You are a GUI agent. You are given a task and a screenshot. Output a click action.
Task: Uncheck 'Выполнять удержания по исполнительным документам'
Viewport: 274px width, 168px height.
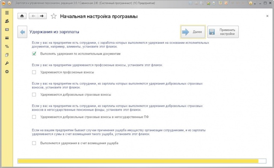34,54
